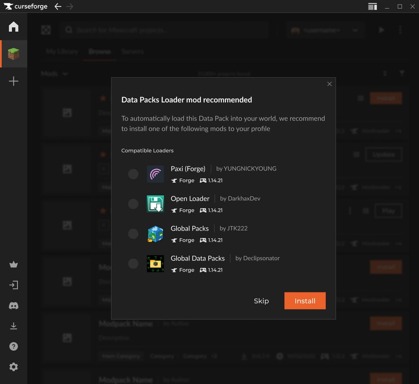Click the Home icon in sidebar

13,27
